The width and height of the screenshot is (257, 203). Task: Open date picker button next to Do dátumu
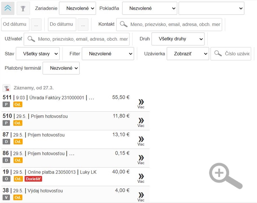pos(83,25)
